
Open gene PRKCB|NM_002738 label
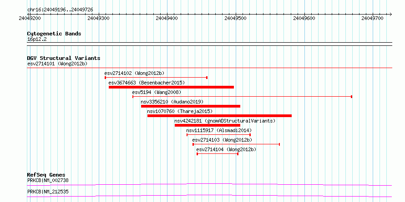[x=48, y=180]
